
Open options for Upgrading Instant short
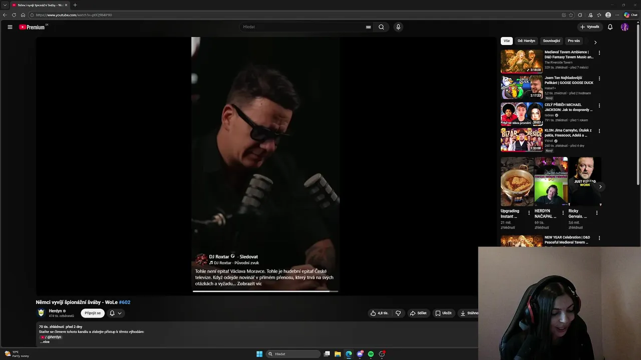point(529,213)
